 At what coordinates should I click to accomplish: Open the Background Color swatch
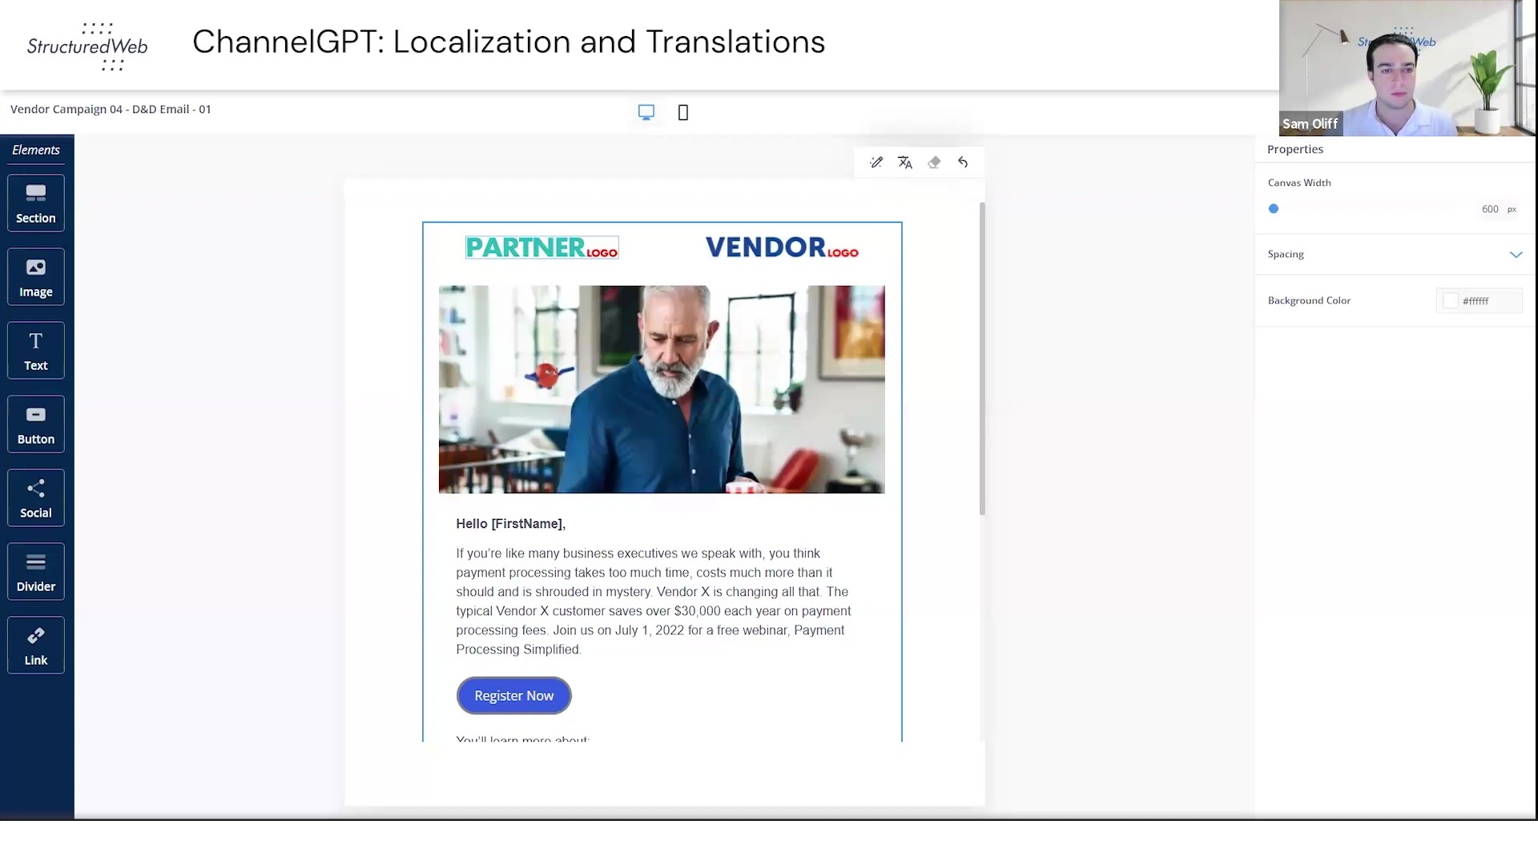coord(1450,301)
